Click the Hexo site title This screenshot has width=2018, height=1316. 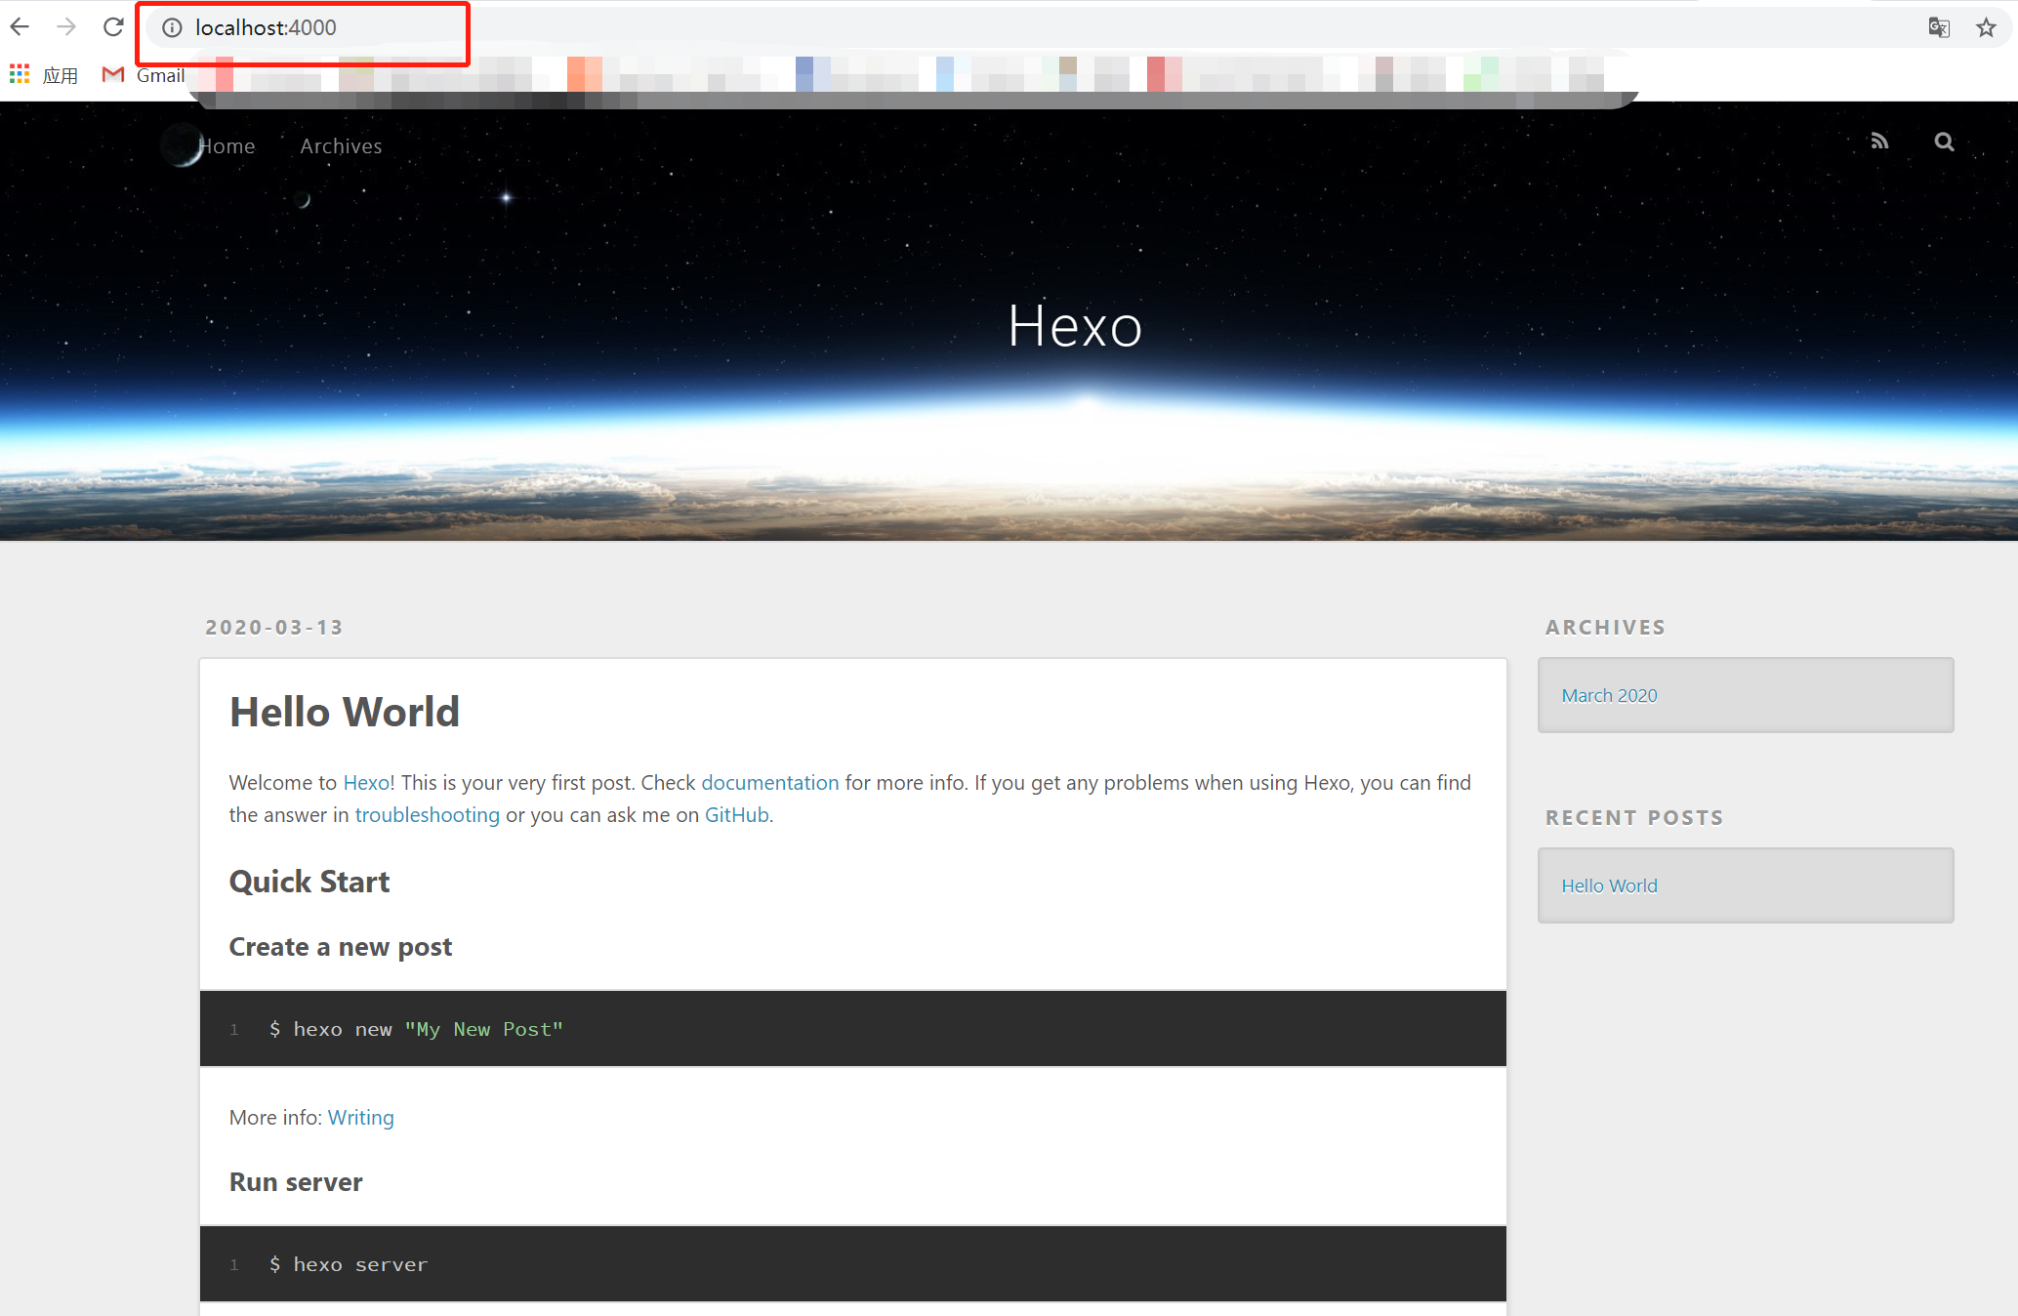coord(1074,326)
